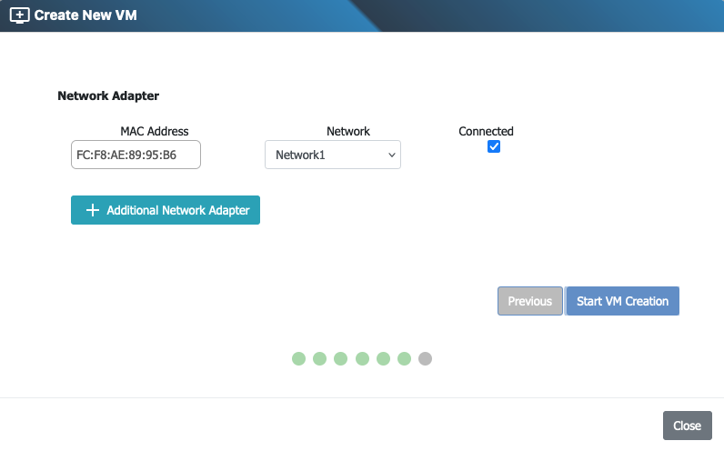
Task: Click the Previous button
Action: [x=529, y=301]
